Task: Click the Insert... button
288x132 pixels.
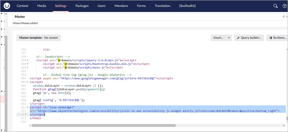Action: pos(218,38)
